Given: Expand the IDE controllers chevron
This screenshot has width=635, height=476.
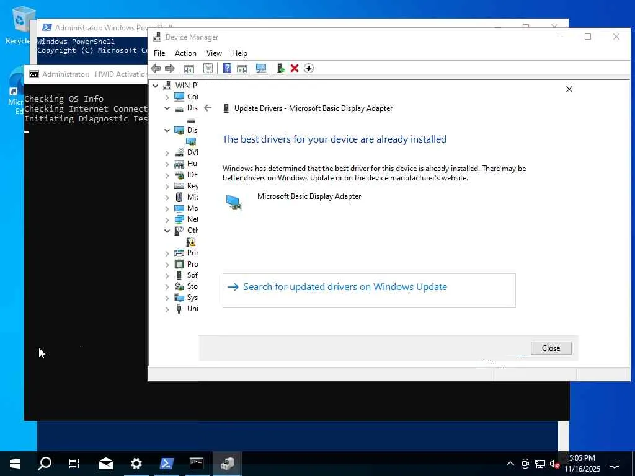Looking at the screenshot, I should (x=167, y=175).
